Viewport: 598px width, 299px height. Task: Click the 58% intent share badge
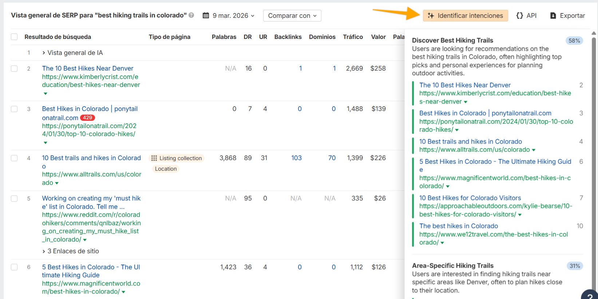point(574,41)
